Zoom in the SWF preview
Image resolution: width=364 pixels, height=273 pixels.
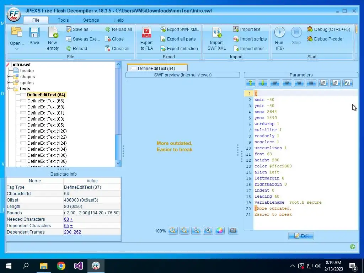coord(173,230)
